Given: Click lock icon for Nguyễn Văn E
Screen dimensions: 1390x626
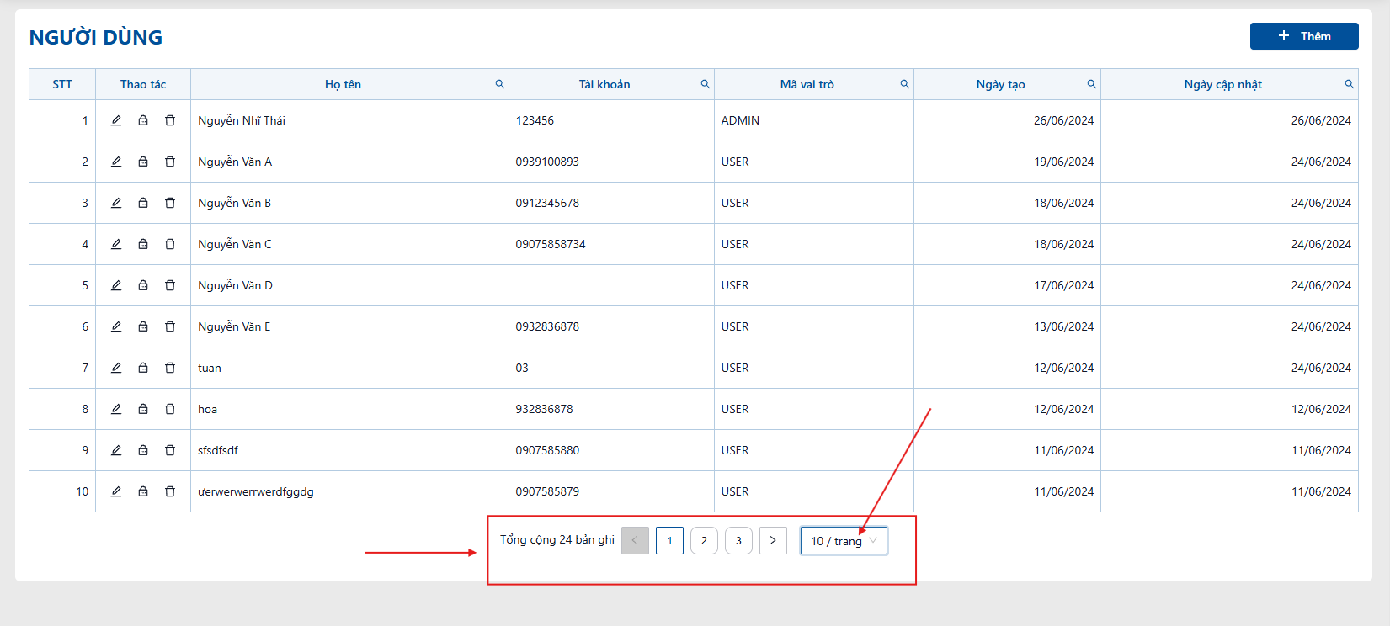Looking at the screenshot, I should pyautogui.click(x=143, y=326).
